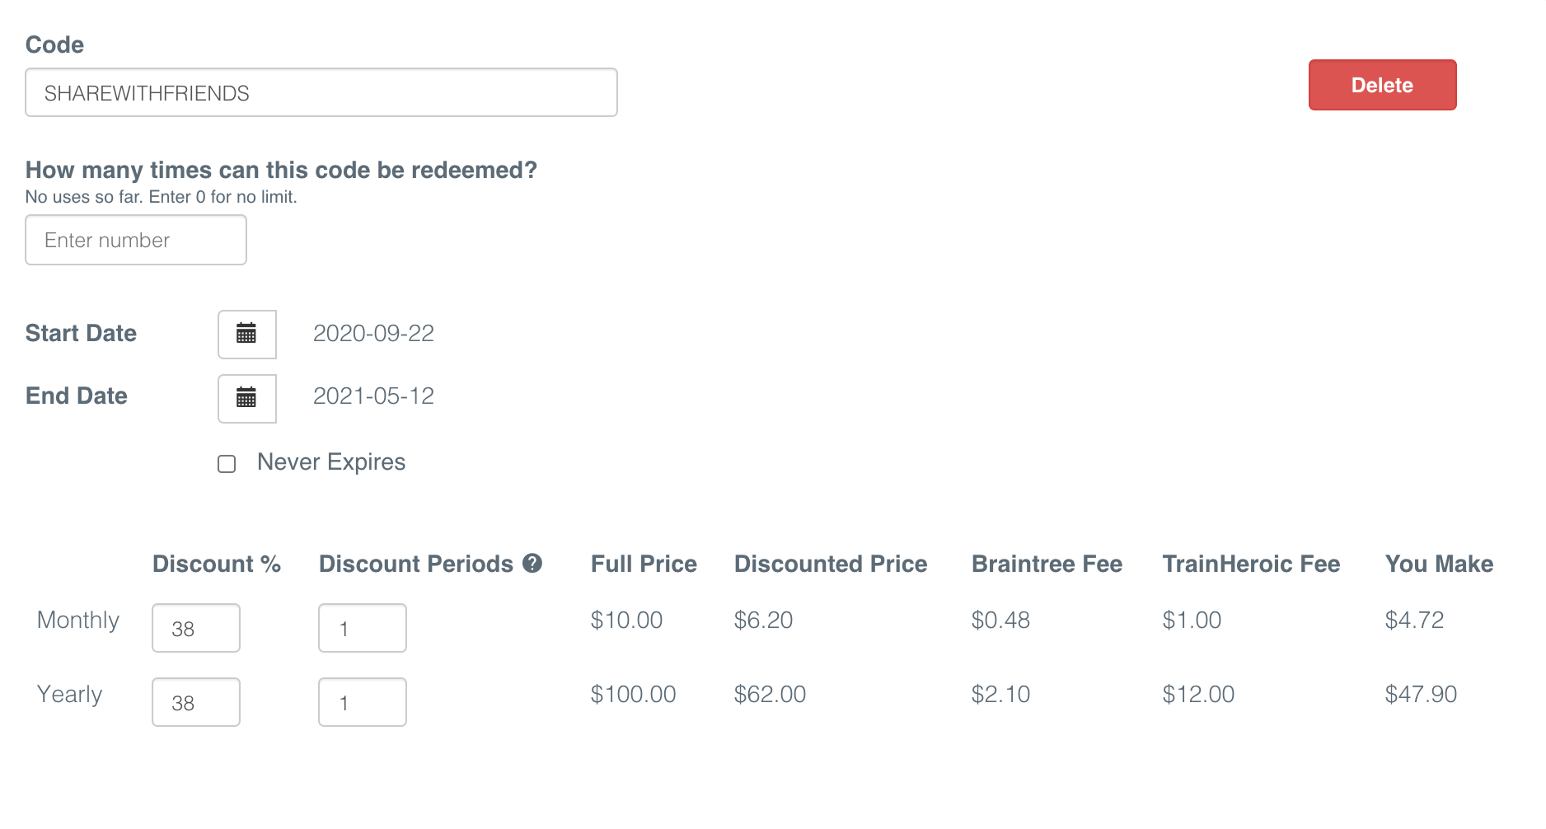1546x829 pixels.
Task: Check the Never Expires checkbox
Action: point(227,464)
